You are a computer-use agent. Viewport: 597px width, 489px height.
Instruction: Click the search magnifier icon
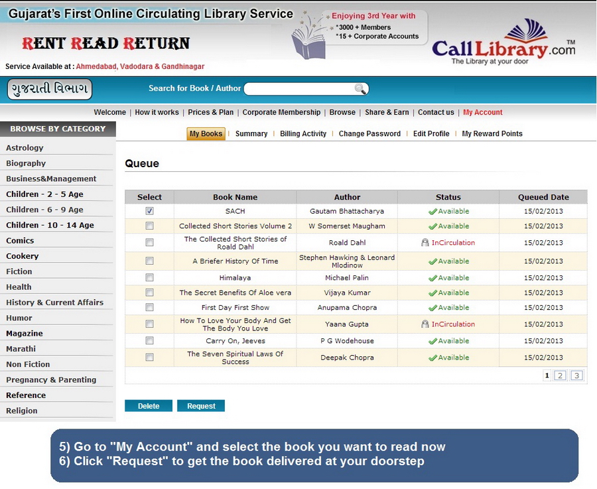pyautogui.click(x=360, y=89)
